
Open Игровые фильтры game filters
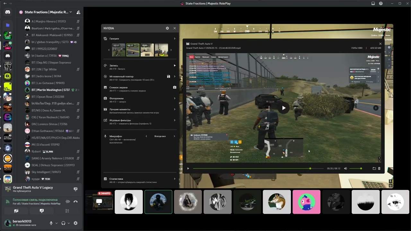140,122
